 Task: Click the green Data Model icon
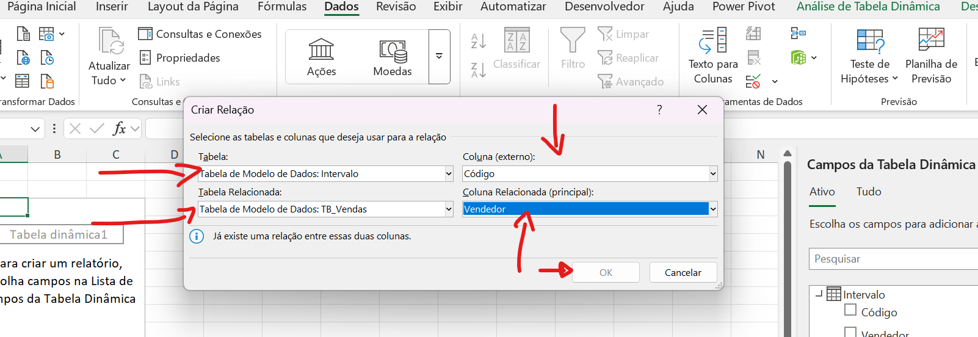point(799,57)
